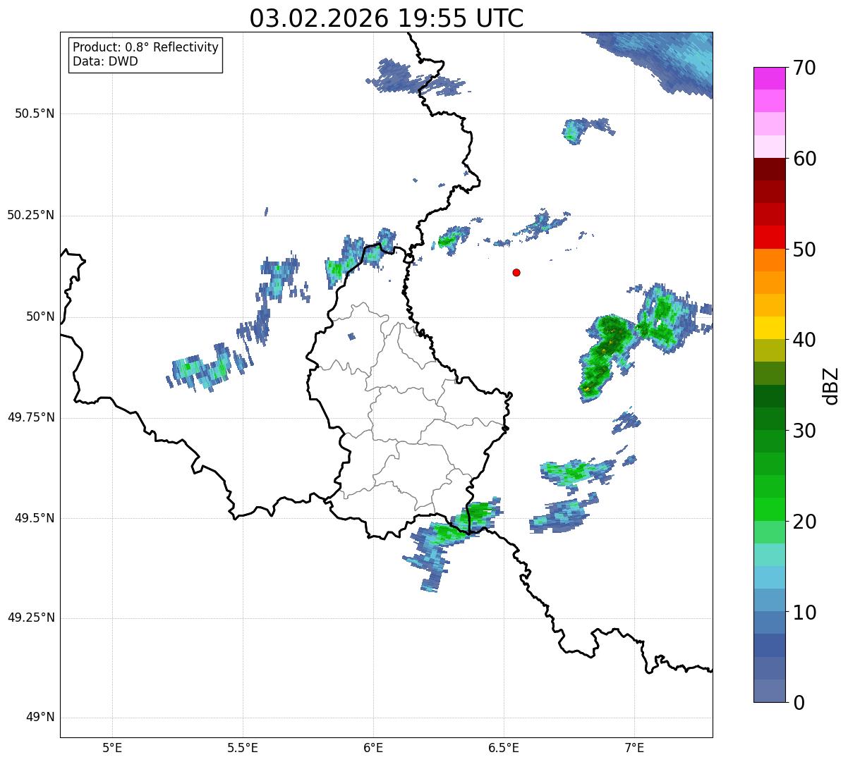
Task: Click the magenta top colorbar segment
Action: (769, 78)
